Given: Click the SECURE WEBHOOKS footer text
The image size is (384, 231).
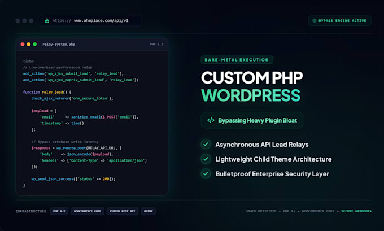Looking at the screenshot, I should pyautogui.click(x=356, y=211).
